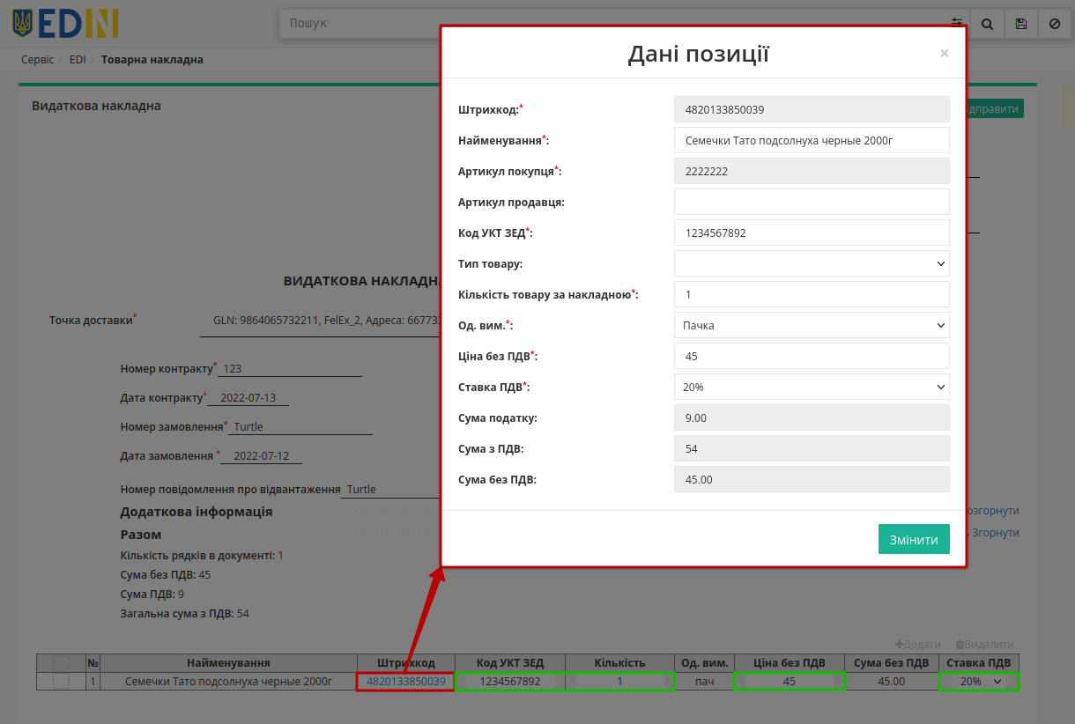
Task: Click the magnifier search icon
Action: coord(988,24)
